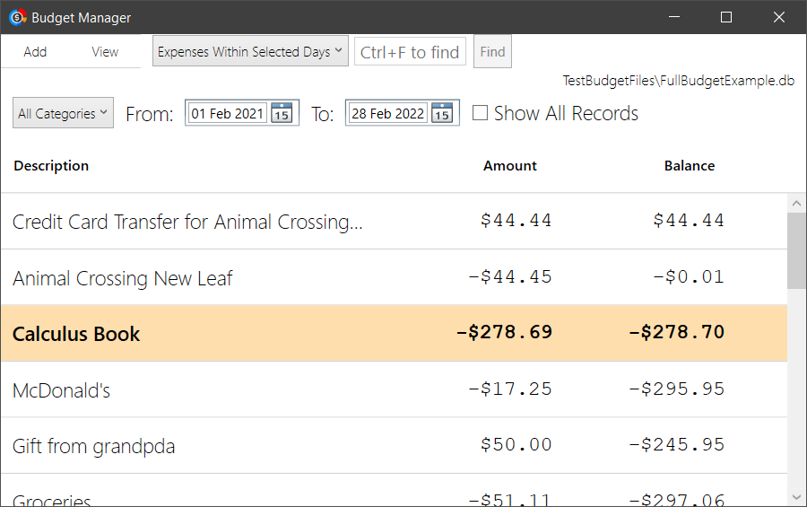The image size is (807, 507).
Task: Click the 28 Feb 2022 To date field
Action: pos(388,113)
